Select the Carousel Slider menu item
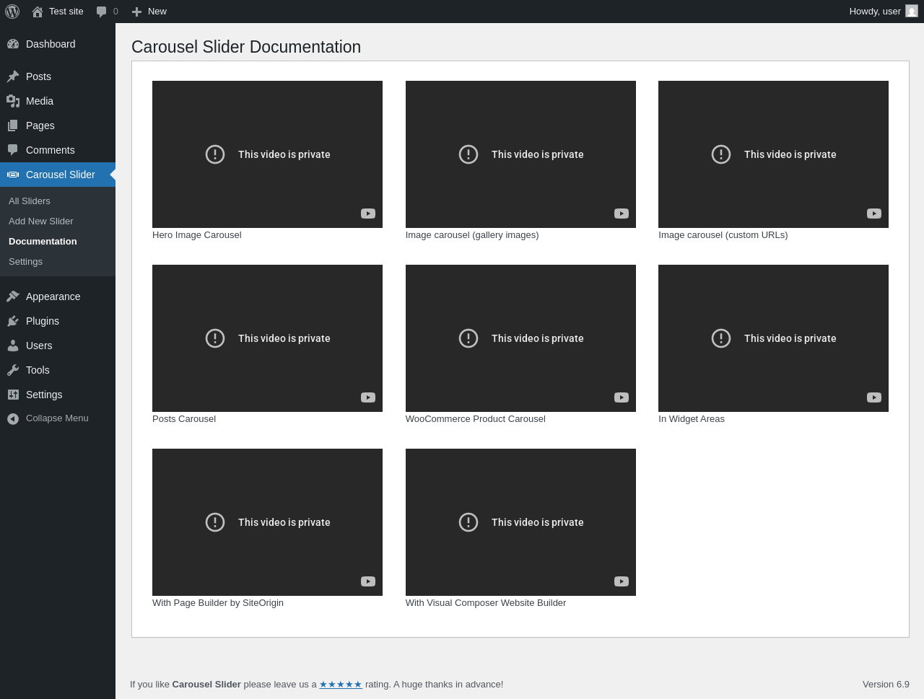This screenshot has height=699, width=924. pyautogui.click(x=58, y=175)
